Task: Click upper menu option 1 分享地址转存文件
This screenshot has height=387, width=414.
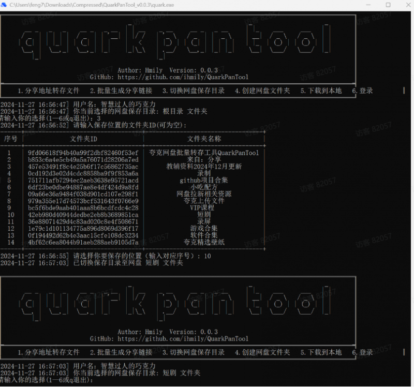Action: 49,91
